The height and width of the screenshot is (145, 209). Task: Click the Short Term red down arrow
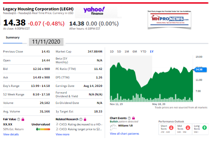[x=171, y=128]
